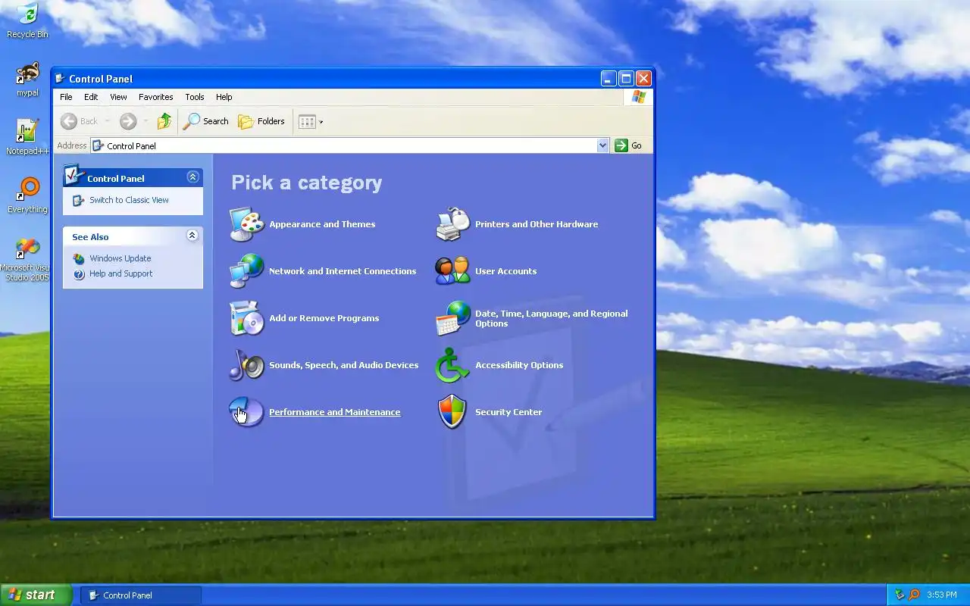The width and height of the screenshot is (970, 606).
Task: Click the taskbar clock showing 3:53 PM
Action: point(942,595)
